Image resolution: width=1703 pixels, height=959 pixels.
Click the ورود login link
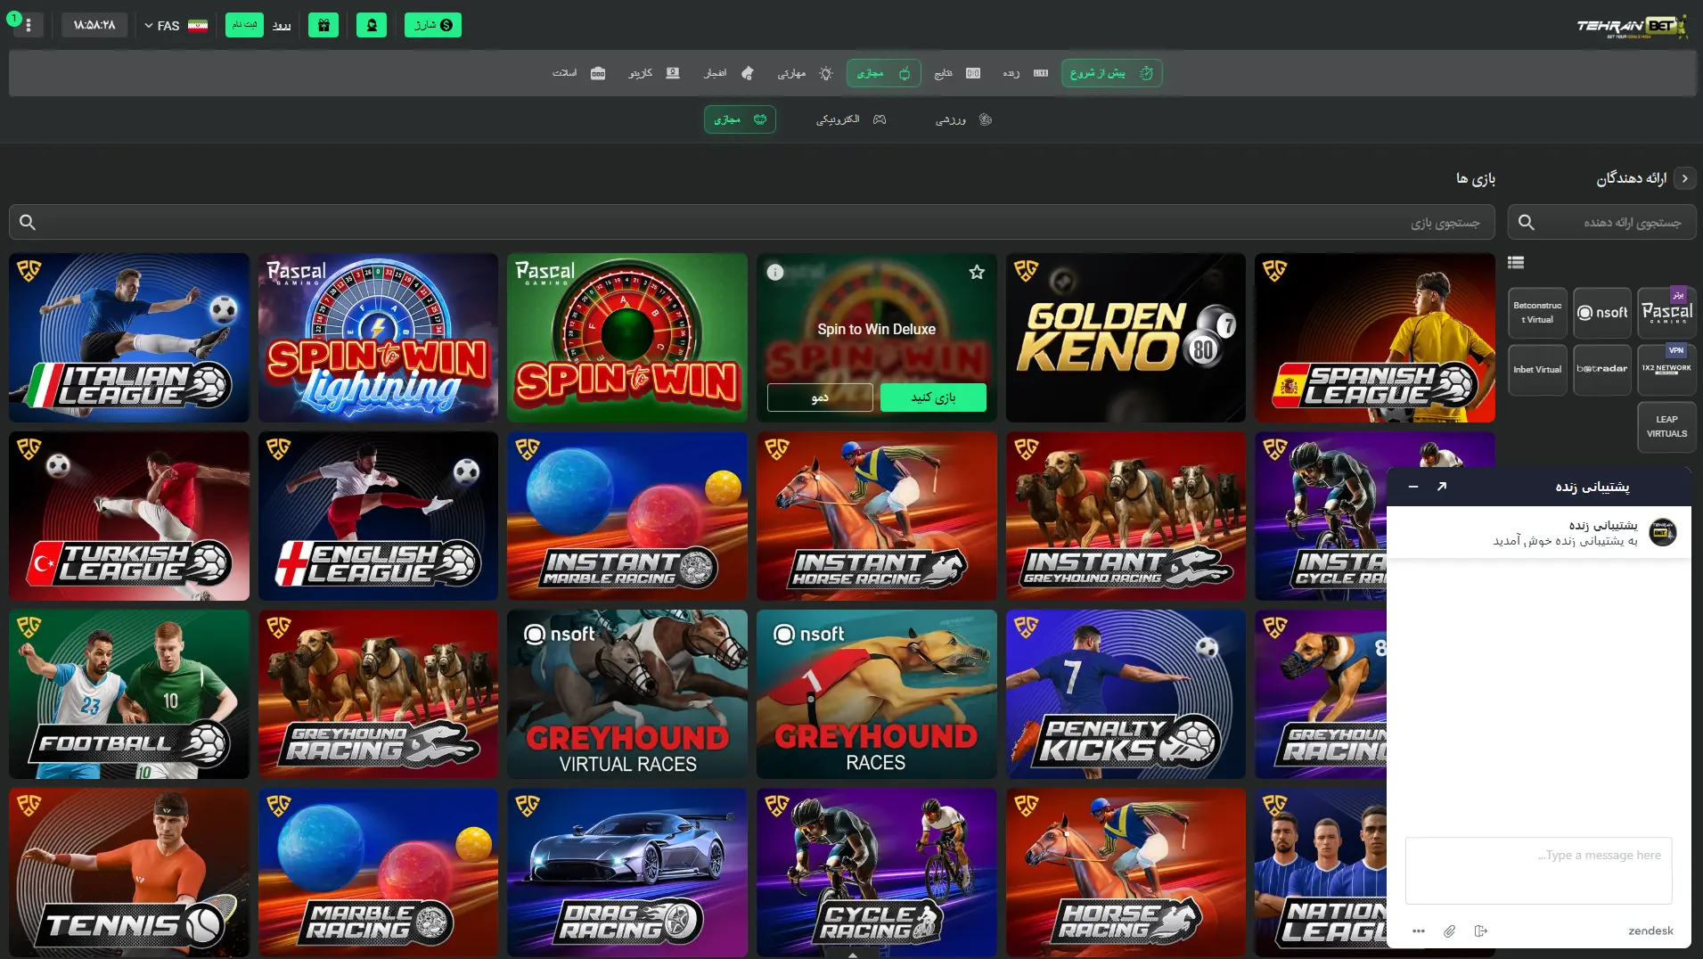pyautogui.click(x=282, y=25)
